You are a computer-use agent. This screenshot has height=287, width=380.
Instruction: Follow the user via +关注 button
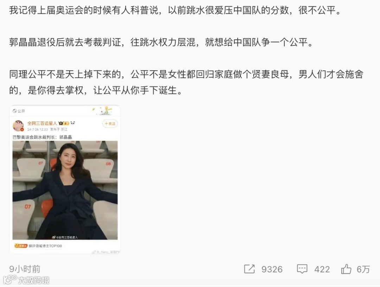pos(110,124)
